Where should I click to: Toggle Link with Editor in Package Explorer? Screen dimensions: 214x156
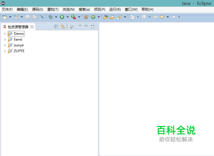[63, 26]
